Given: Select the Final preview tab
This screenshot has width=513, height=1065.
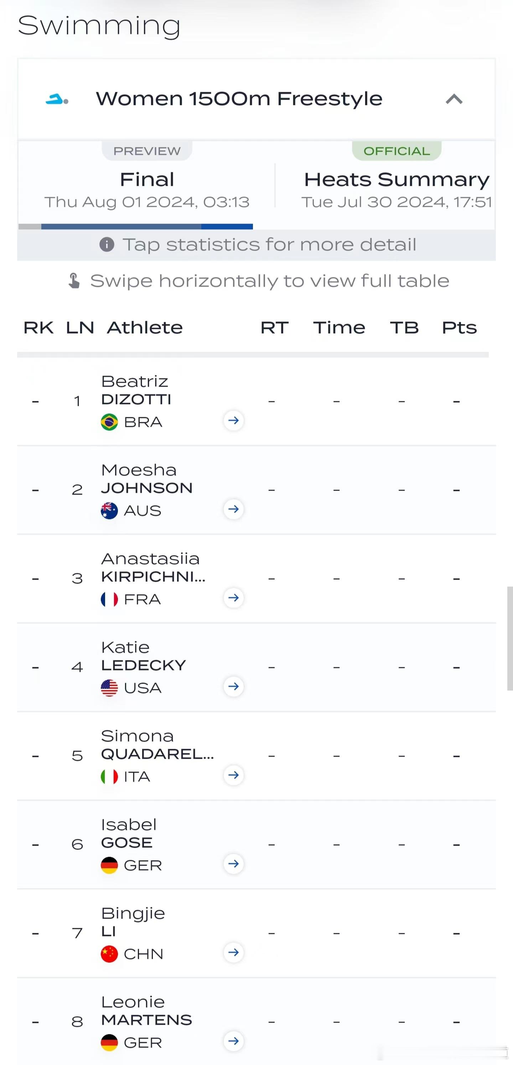Looking at the screenshot, I should (147, 185).
